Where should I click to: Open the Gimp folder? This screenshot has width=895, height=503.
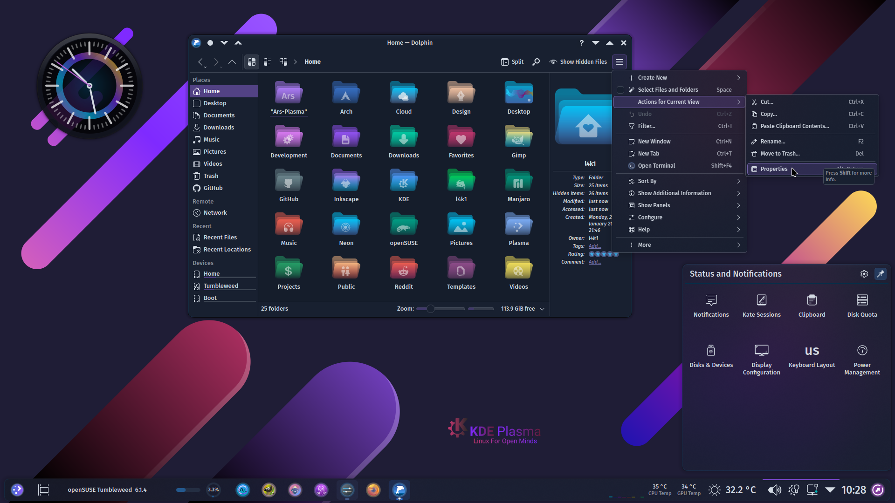519,142
